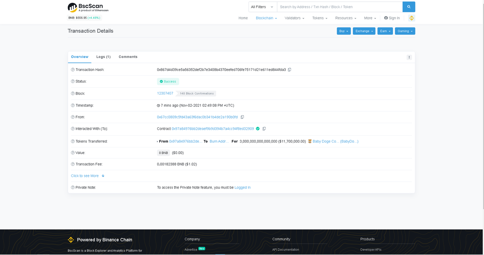Open API Documentation footer link
The width and height of the screenshot is (484, 255).
[286, 250]
